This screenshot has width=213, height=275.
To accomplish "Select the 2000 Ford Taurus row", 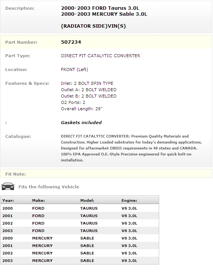I will click(80, 208).
